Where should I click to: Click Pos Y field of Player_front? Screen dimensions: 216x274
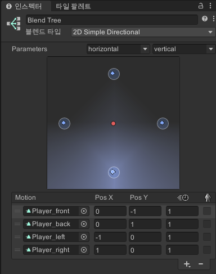click(x=145, y=211)
